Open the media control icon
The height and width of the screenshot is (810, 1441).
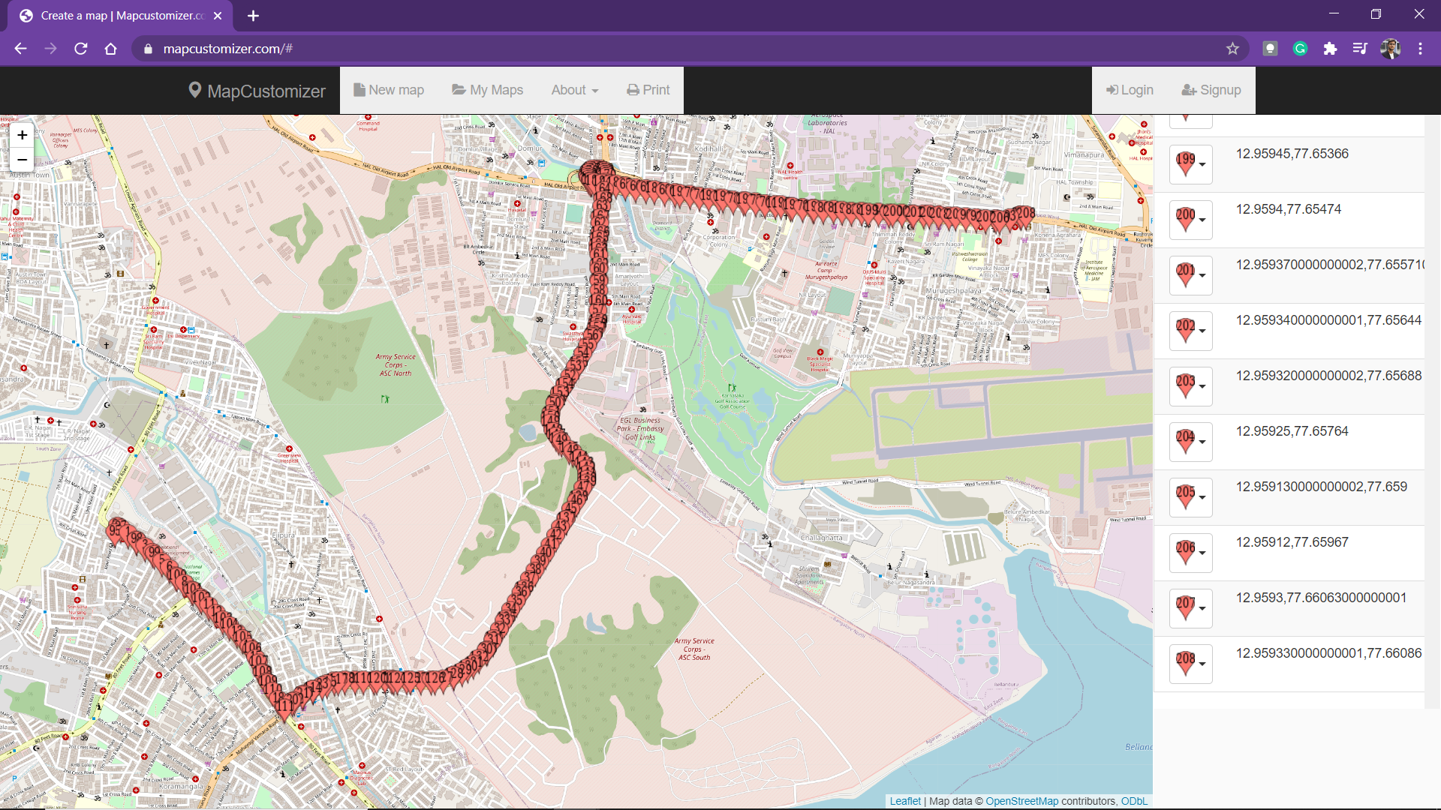coord(1360,49)
